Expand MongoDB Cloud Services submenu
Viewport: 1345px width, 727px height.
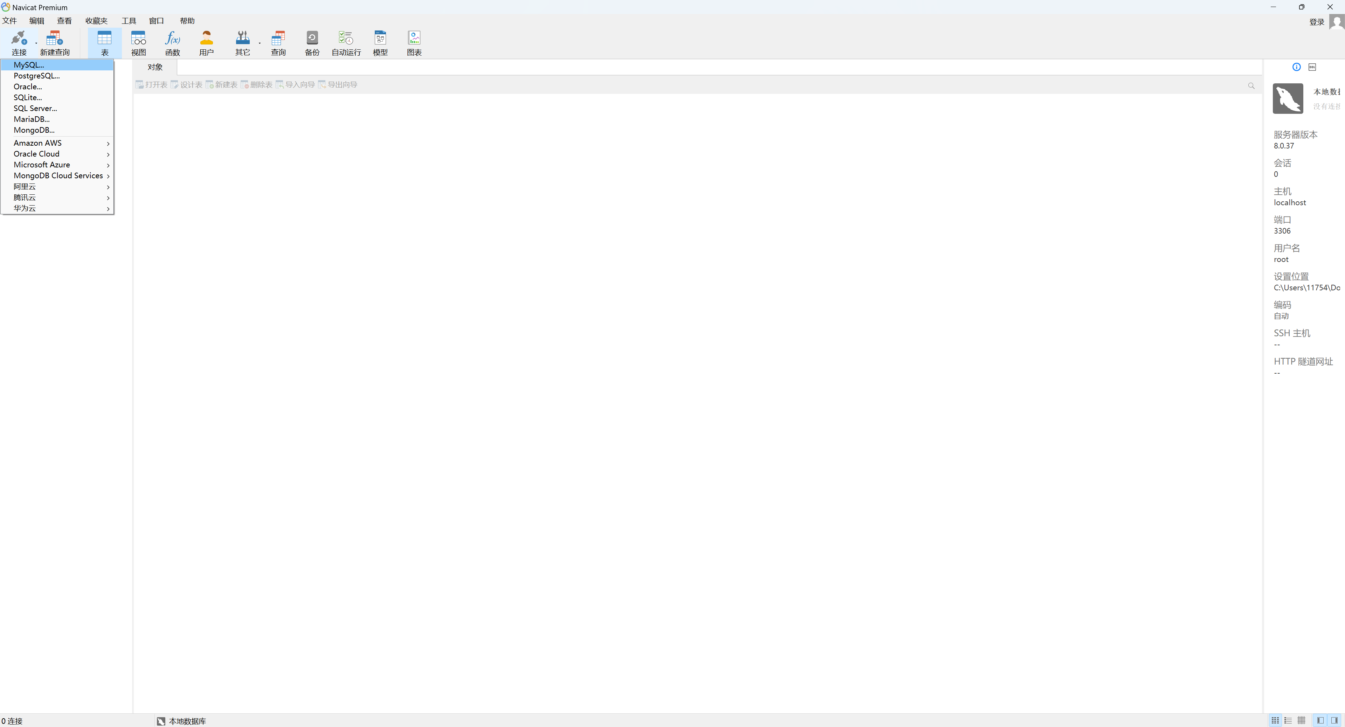(57, 176)
